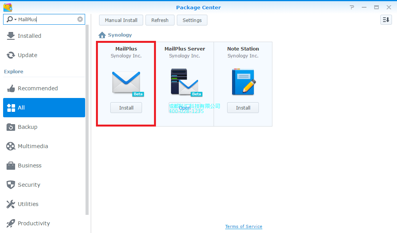Select the Security category
This screenshot has height=233, width=397.
pyautogui.click(x=44, y=185)
